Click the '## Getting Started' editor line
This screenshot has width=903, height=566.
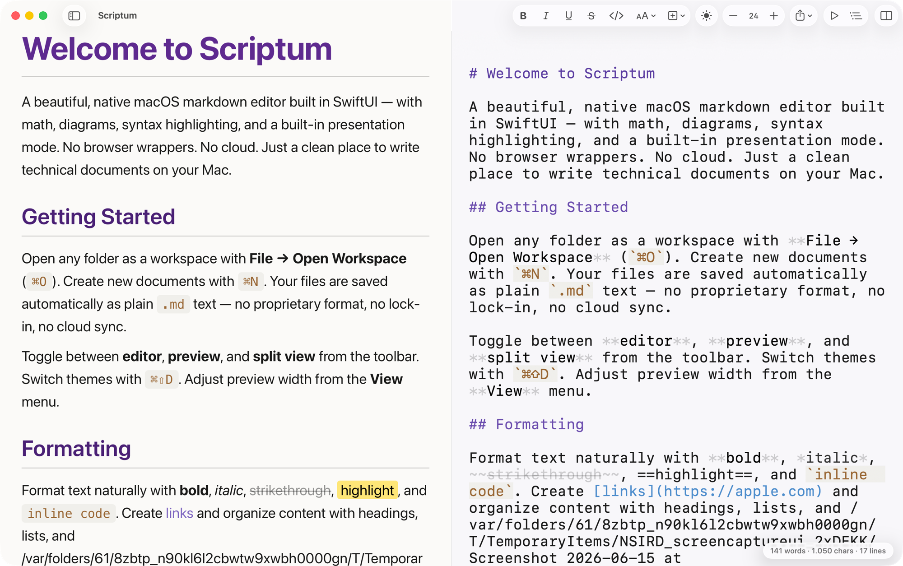pyautogui.click(x=549, y=207)
